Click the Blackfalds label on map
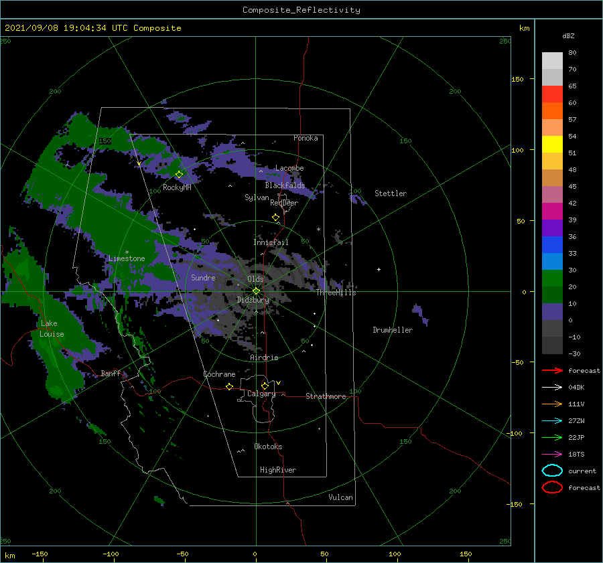The height and width of the screenshot is (563, 603). point(285,185)
